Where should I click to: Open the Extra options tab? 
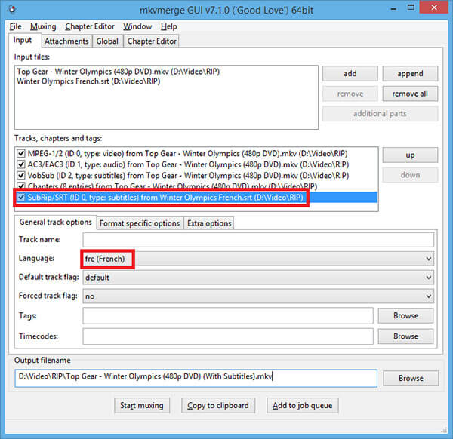[210, 223]
